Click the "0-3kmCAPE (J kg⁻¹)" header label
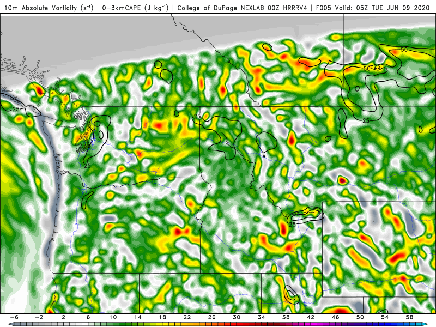Screen dimensions: 436x327 tap(135, 8)
